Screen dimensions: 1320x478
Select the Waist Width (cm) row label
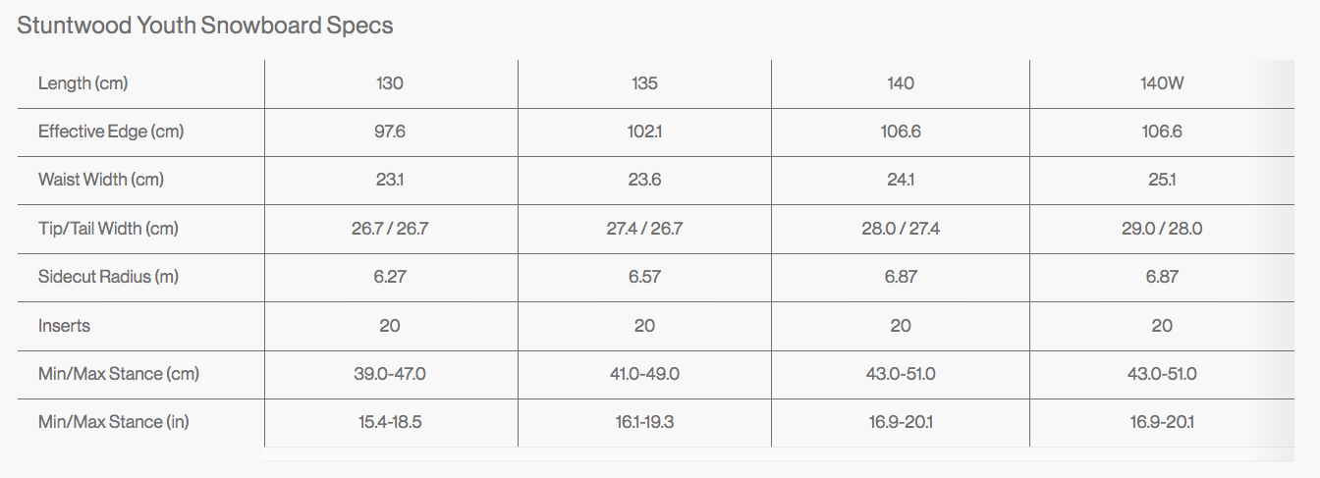tap(101, 180)
